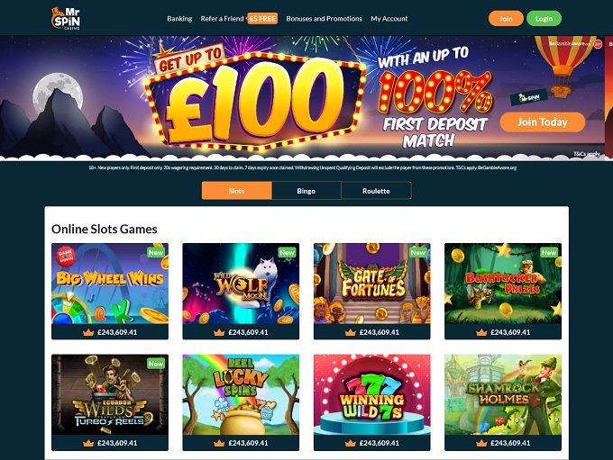
Task: Open the Refer a Friend link
Action: point(222,18)
